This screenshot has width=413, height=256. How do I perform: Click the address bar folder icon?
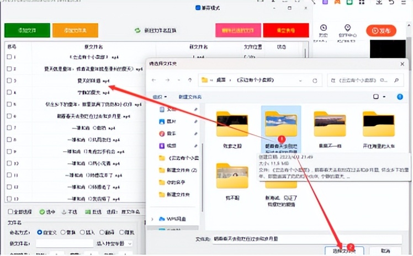coord(205,80)
